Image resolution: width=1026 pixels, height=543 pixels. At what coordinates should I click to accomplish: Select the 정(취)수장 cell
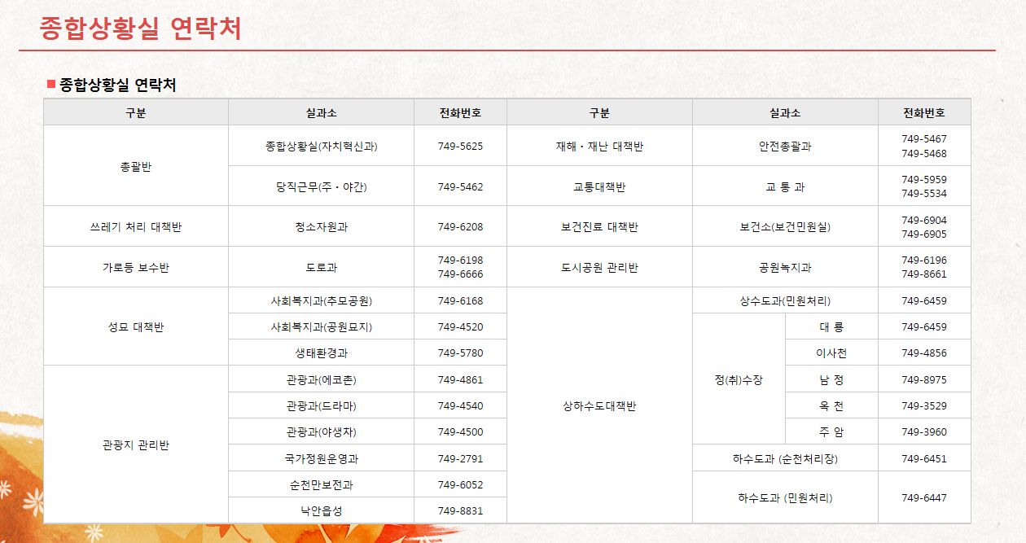point(739,378)
